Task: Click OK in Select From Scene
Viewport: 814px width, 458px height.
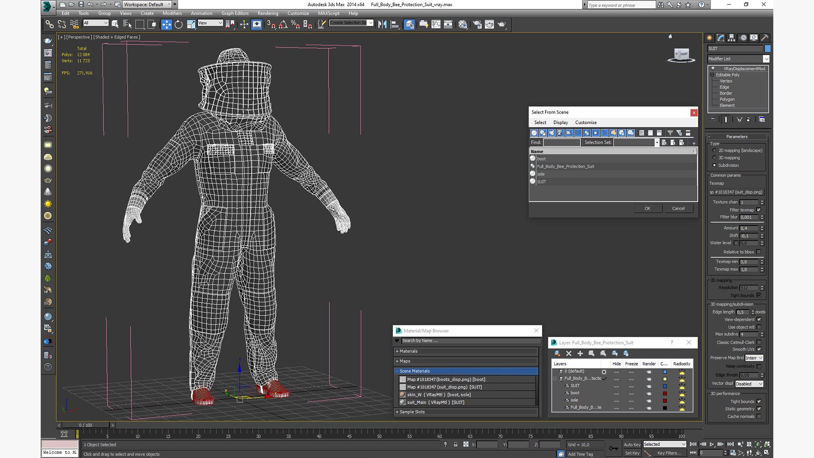Action: pyautogui.click(x=647, y=208)
